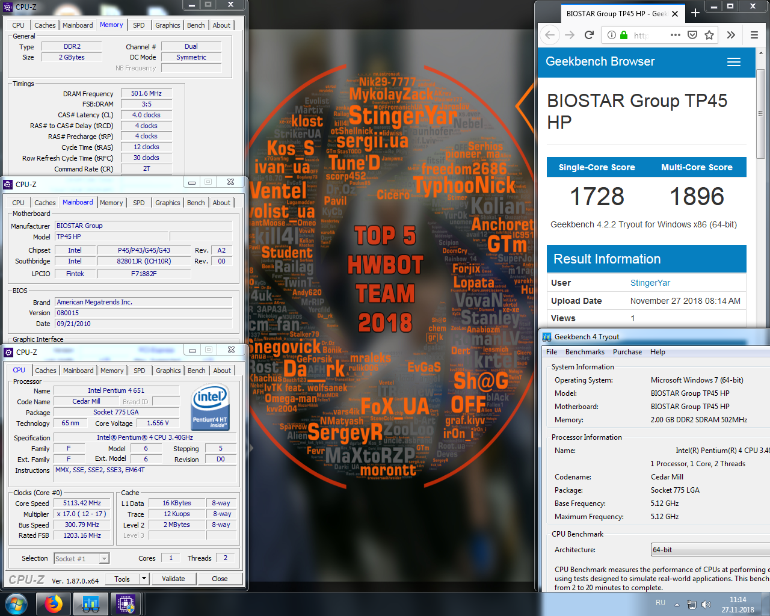The height and width of the screenshot is (616, 770).
Task: Click Core Voltage value 1.656 V
Action: pos(158,423)
